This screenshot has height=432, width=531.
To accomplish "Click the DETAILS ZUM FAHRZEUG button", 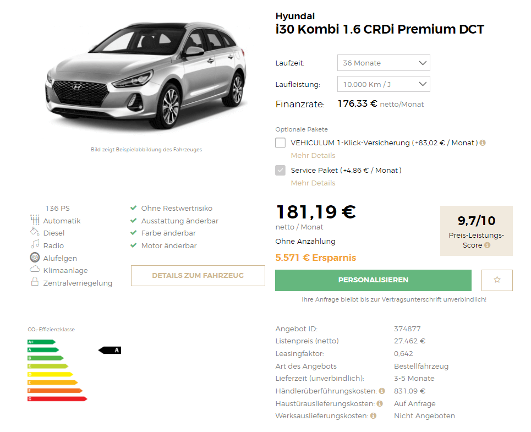I will (198, 276).
